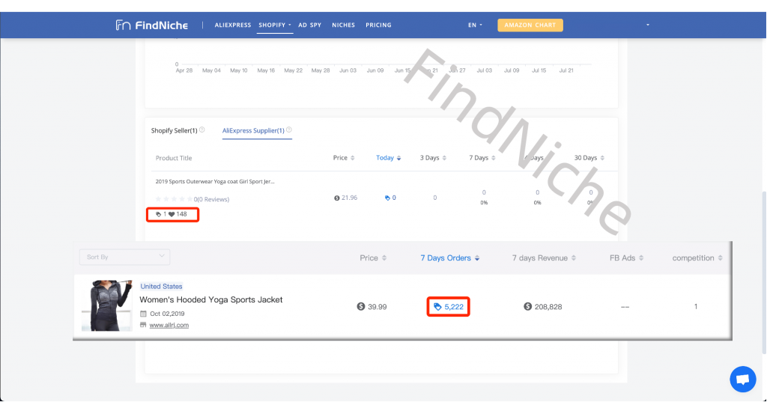Sort supplier table by 30 Days
Viewport: 767px width, 402px height.
coord(589,158)
